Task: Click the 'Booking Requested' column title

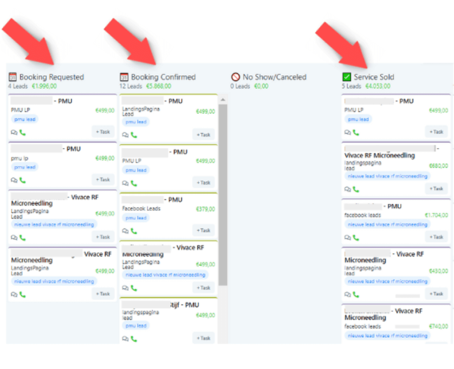Action: [x=52, y=77]
